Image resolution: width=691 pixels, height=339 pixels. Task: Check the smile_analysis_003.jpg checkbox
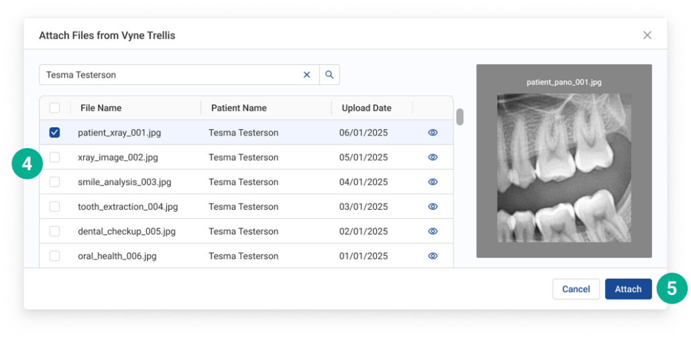tap(55, 182)
